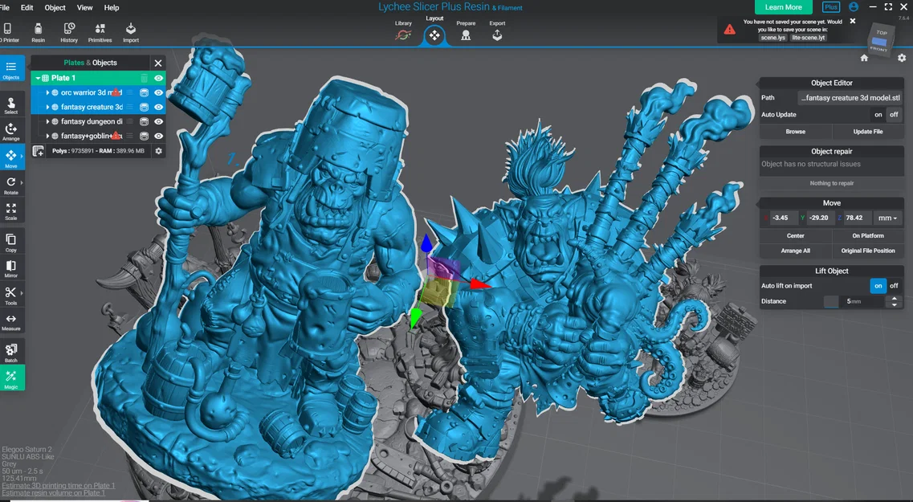Viewport: 913px width, 502px height.
Task: Click the Original File Position button
Action: tap(867, 251)
